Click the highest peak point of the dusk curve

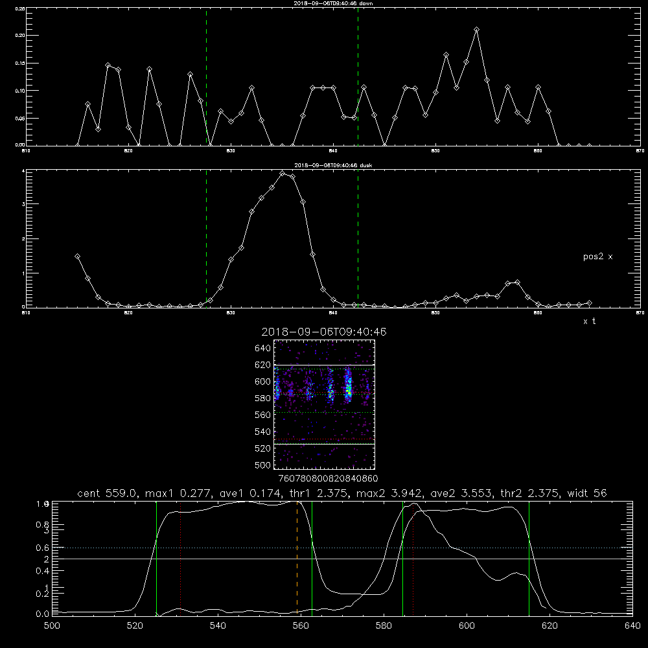[x=283, y=174]
